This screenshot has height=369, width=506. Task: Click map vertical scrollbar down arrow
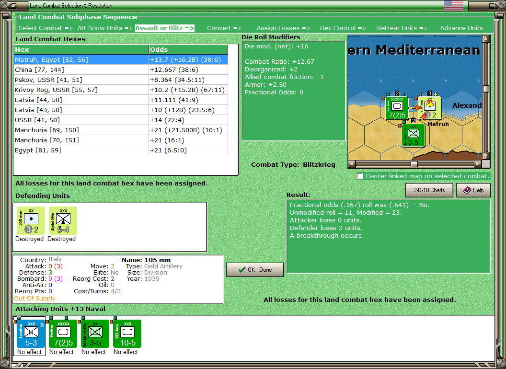pos(486,156)
